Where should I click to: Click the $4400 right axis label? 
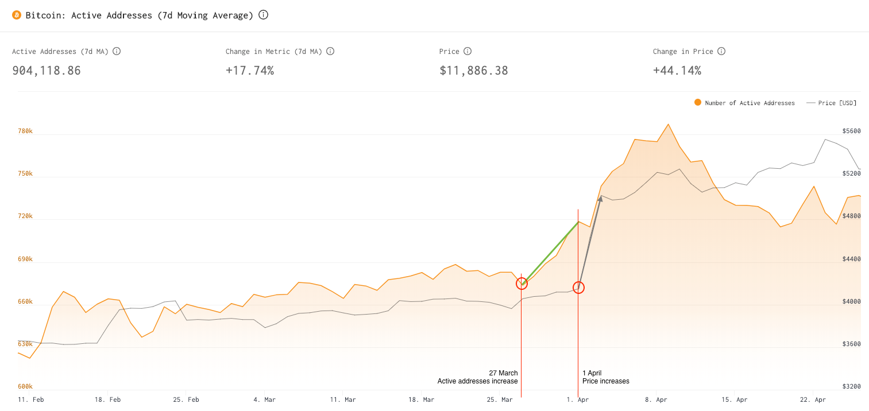tap(852, 259)
